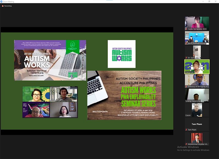Image resolution: width=219 pixels, height=159 pixels.
Task: Select Candy Hernandez video thumbnail
Action: pos(197,24)
